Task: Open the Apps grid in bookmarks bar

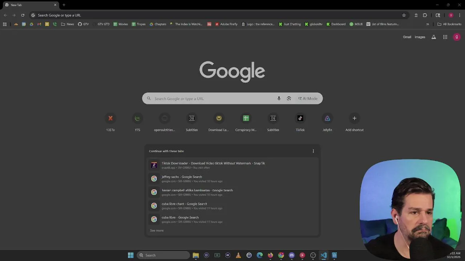Action: coord(5,24)
